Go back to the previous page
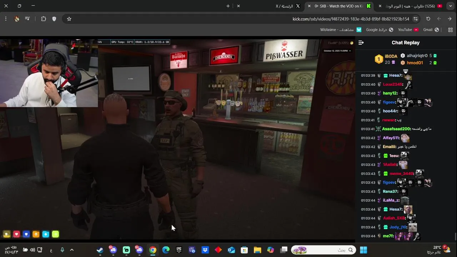This screenshot has width=457, height=257. 450,19
